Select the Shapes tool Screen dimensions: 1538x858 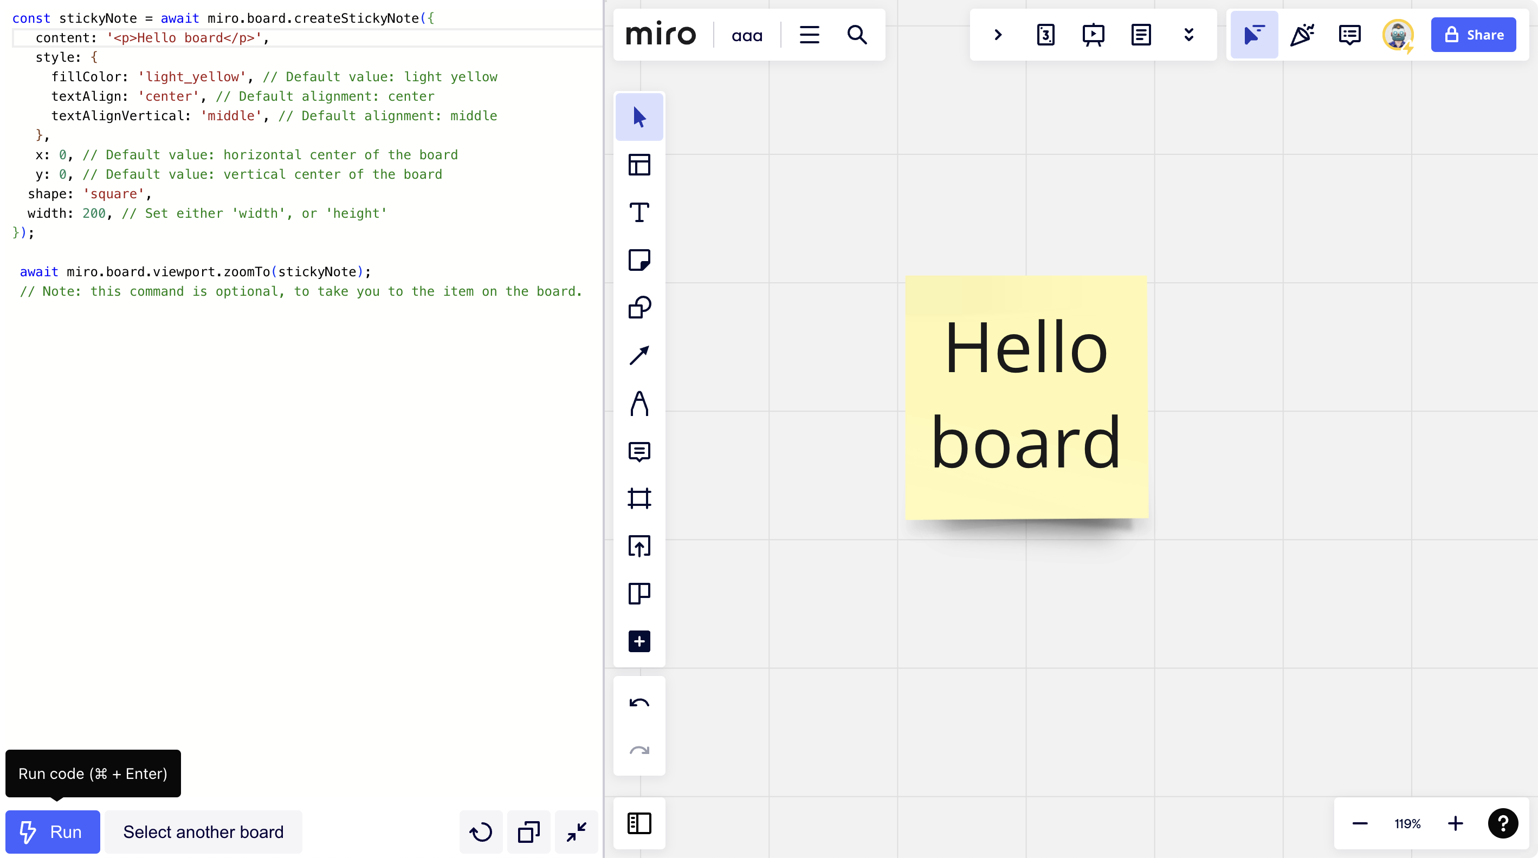click(639, 308)
